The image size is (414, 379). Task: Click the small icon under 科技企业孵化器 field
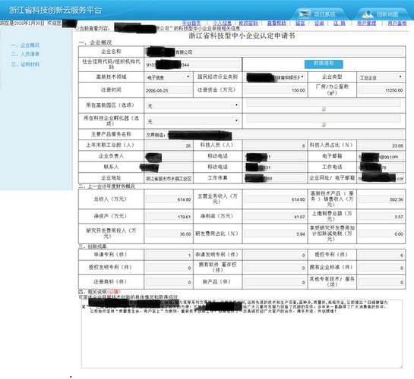324,124
